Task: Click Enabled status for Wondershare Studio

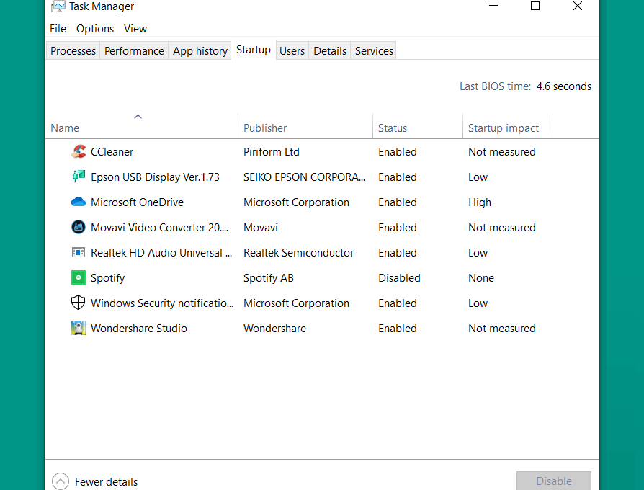Action: pyautogui.click(x=397, y=328)
